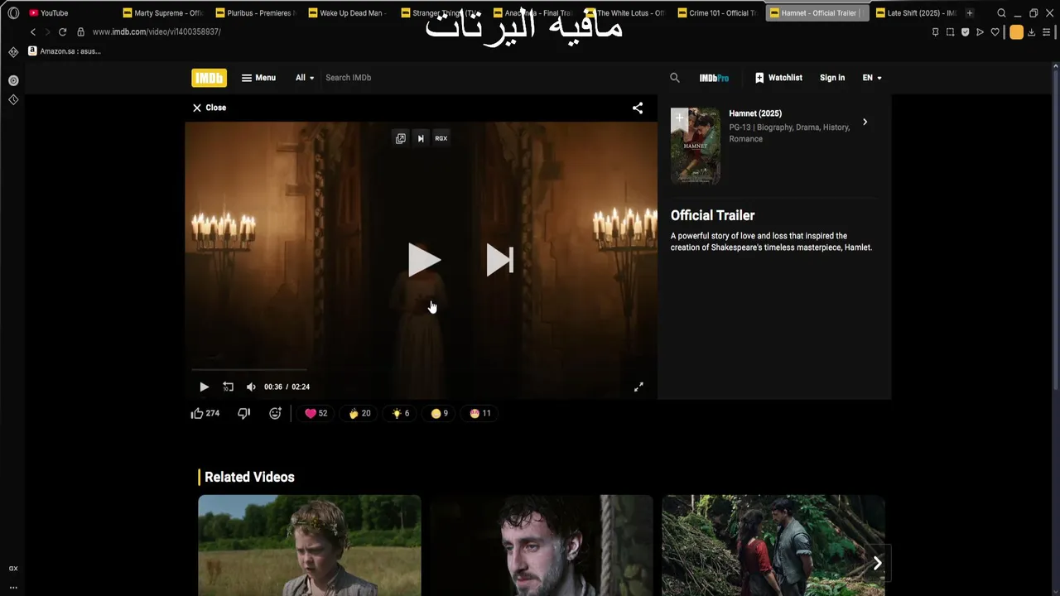Image resolution: width=1060 pixels, height=596 pixels.
Task: Click the IMDb search magnifier icon
Action: (675, 78)
